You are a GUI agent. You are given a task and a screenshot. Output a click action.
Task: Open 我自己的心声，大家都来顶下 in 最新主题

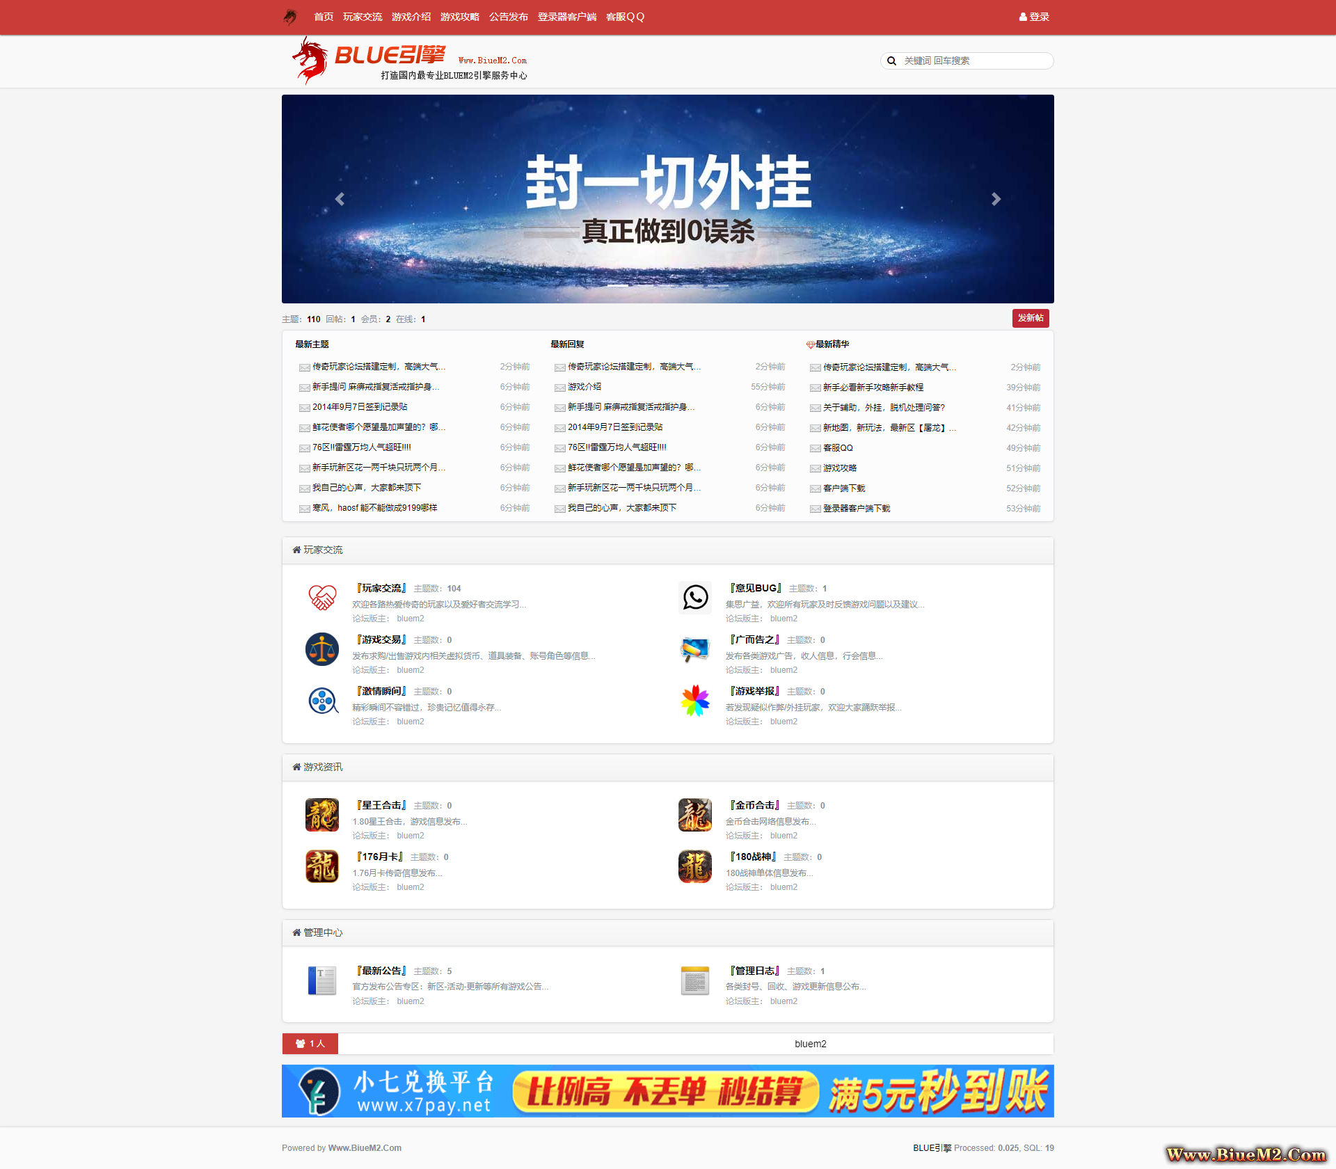point(367,488)
